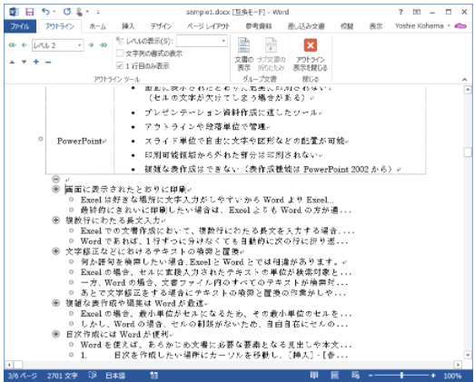
Task: Click the Ribbon Display Options icon
Action: tap(417, 12)
